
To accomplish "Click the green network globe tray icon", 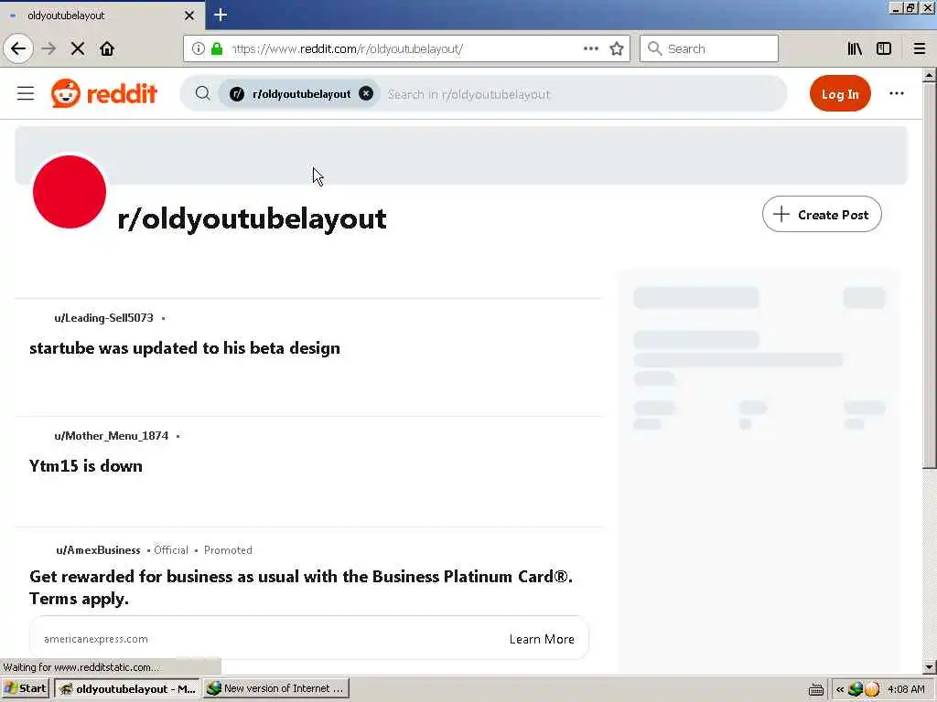I will click(x=856, y=689).
